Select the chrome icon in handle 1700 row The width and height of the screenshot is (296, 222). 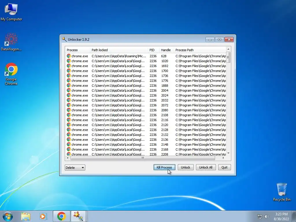point(69,71)
